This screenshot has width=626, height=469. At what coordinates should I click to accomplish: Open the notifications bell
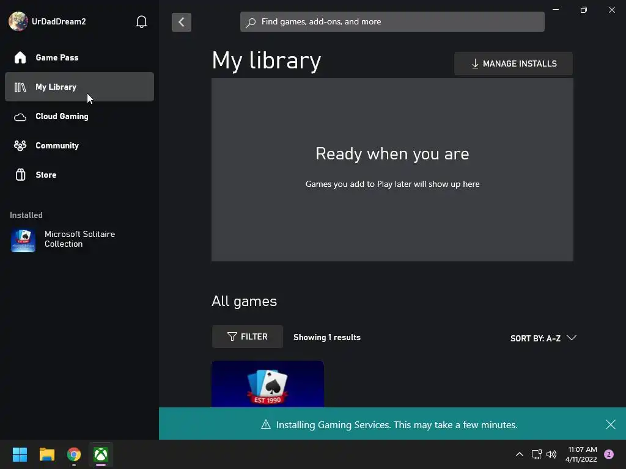(141, 21)
